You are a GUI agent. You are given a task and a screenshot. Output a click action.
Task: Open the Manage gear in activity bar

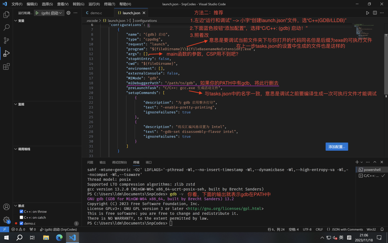(6, 220)
